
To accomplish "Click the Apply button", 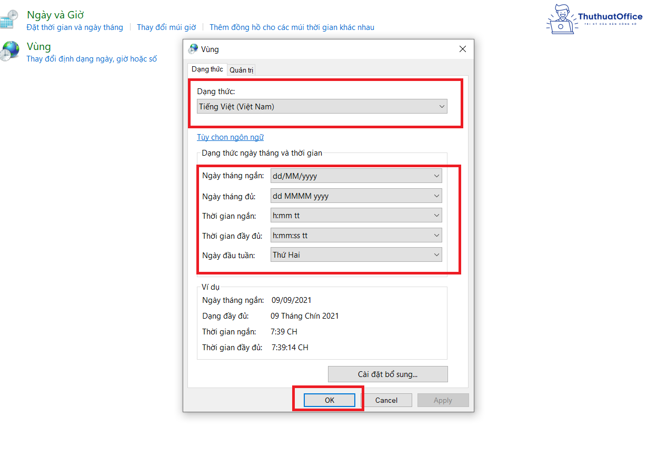I will (443, 400).
